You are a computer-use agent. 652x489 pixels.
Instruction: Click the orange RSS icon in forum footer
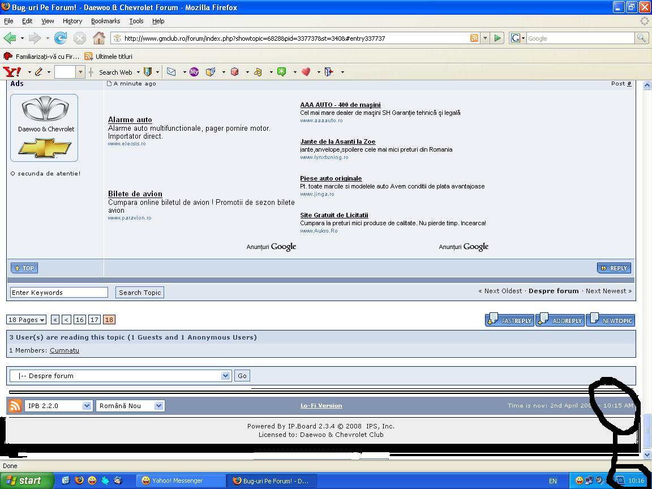coord(15,406)
